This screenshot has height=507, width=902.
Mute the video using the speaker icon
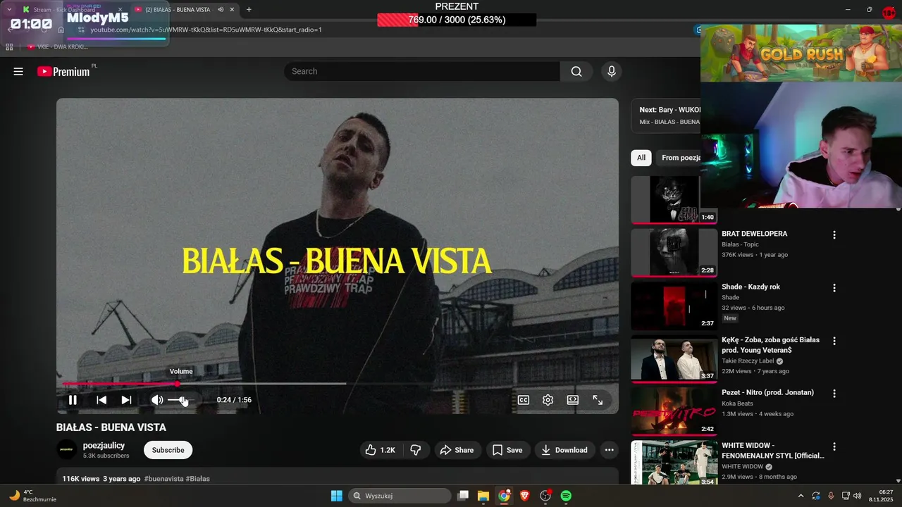click(x=156, y=400)
